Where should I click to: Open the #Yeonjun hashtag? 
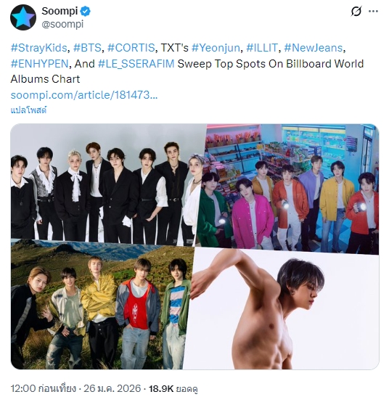[x=216, y=48]
